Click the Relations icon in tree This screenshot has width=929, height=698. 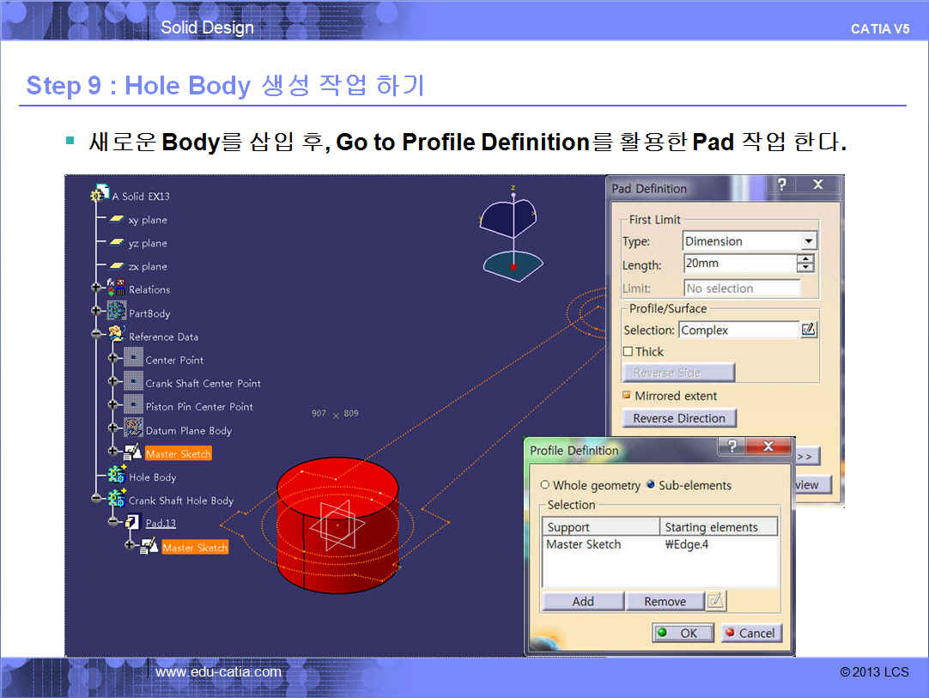pyautogui.click(x=116, y=289)
